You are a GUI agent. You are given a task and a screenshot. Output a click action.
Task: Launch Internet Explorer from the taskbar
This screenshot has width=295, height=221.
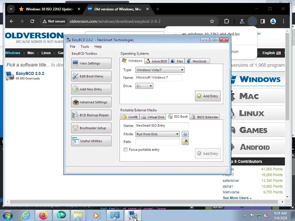click(x=26, y=215)
